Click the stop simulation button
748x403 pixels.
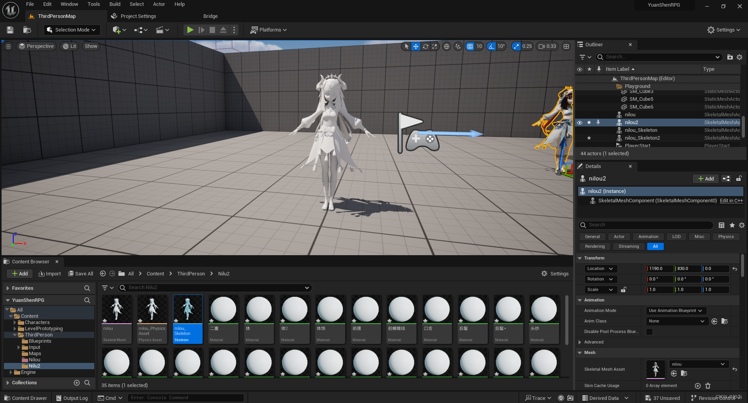click(212, 30)
